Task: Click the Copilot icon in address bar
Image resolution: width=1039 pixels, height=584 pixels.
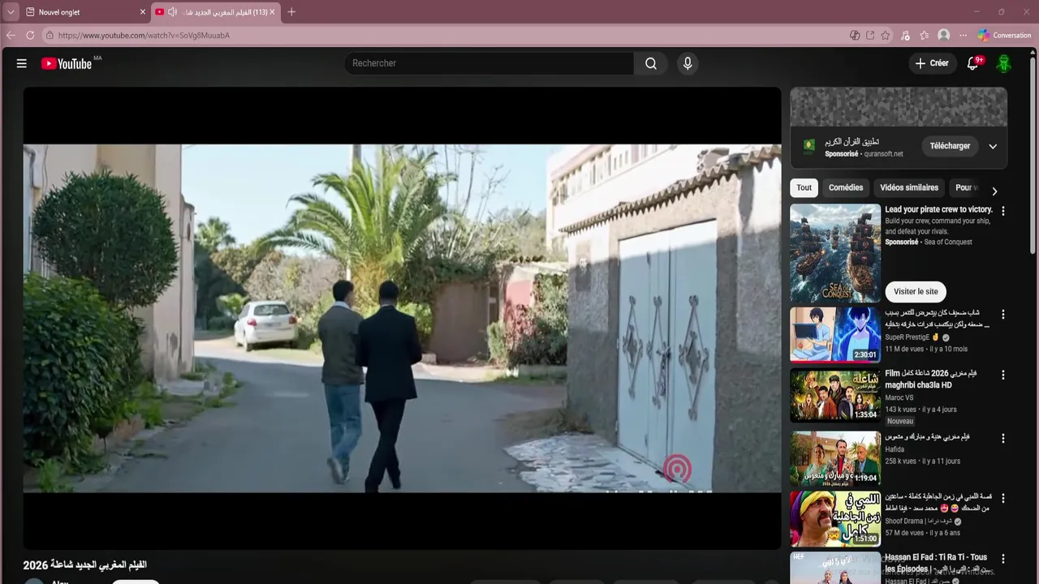Action: 855,36
